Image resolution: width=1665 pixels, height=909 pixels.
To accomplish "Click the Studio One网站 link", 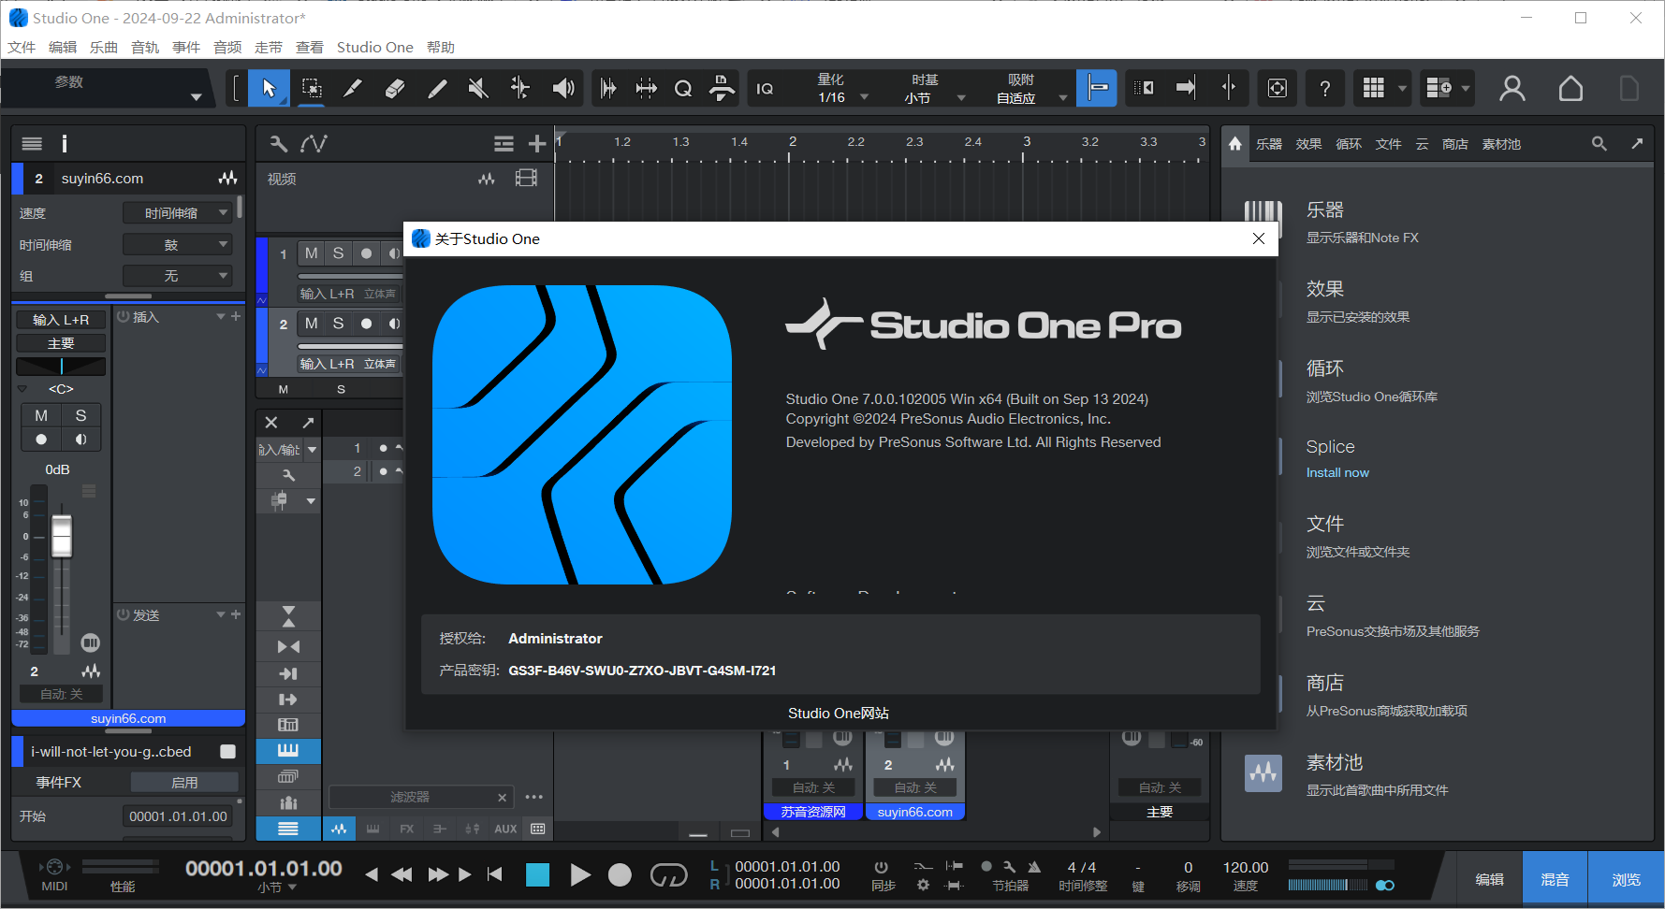I will 838,713.
